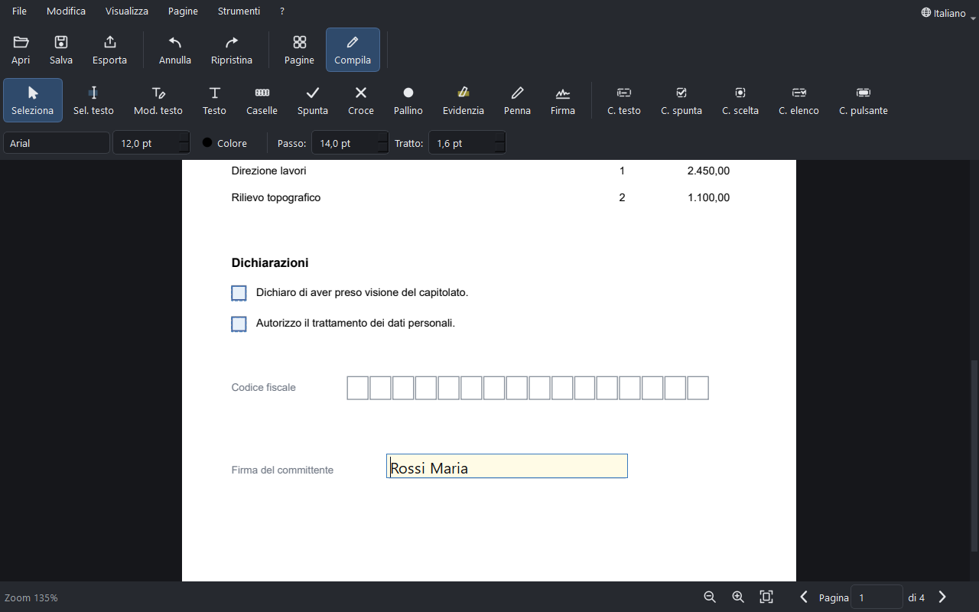
Task: Select the Caselle comb tool
Action: click(262, 100)
